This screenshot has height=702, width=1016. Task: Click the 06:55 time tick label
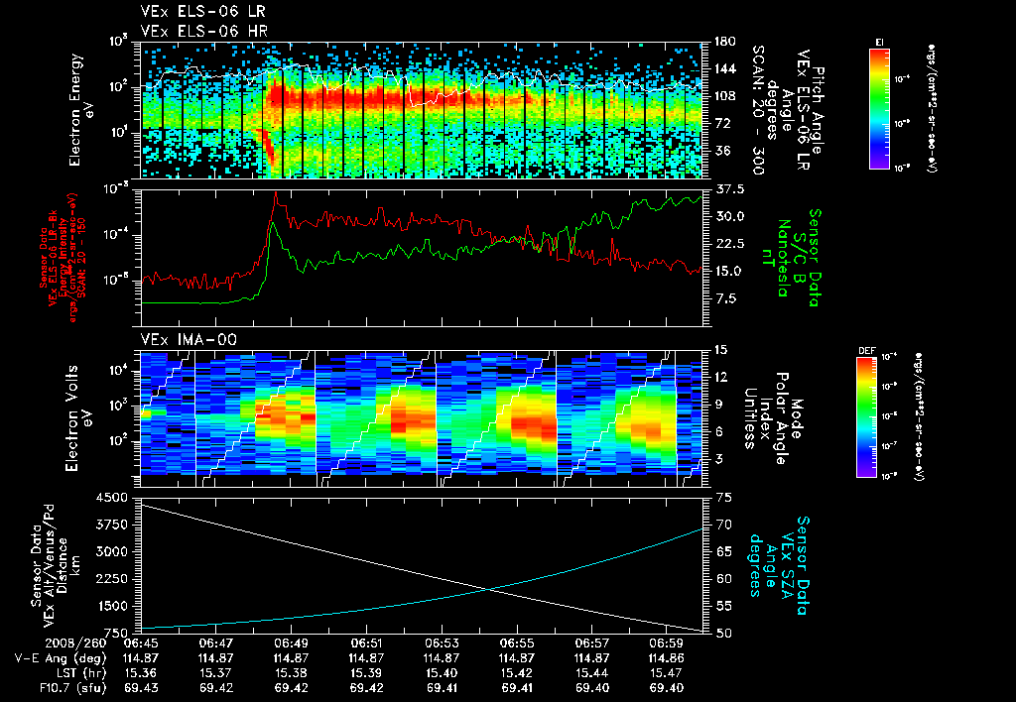[517, 643]
